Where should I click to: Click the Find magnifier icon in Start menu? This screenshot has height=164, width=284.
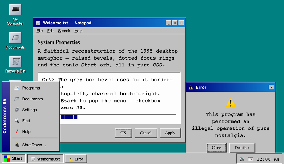(x=17, y=121)
